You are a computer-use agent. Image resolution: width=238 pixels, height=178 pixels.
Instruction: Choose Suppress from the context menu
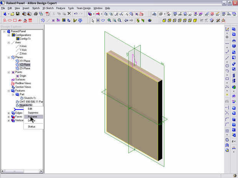[x=33, y=113]
